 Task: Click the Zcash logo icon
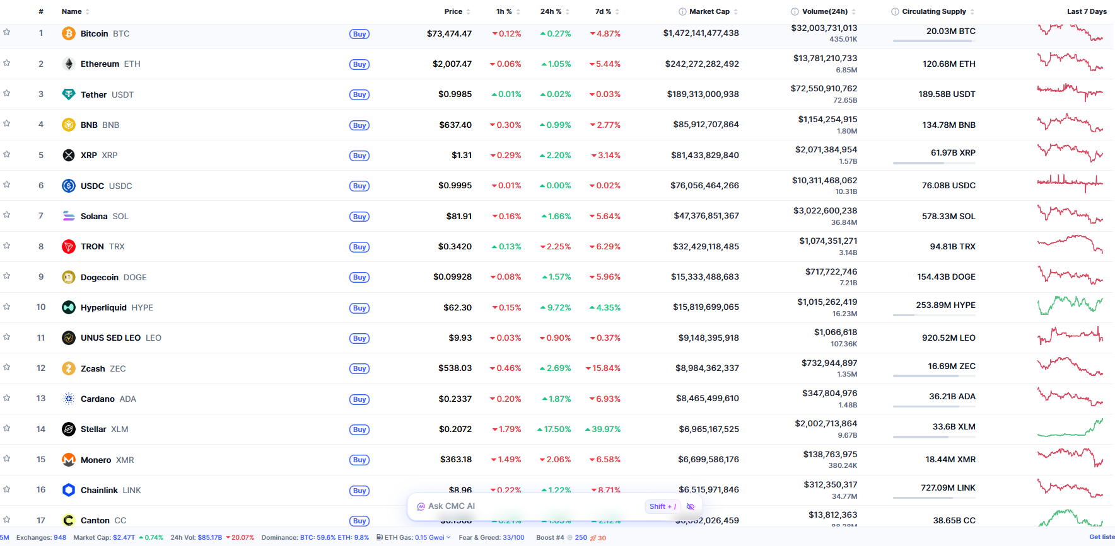(x=69, y=368)
